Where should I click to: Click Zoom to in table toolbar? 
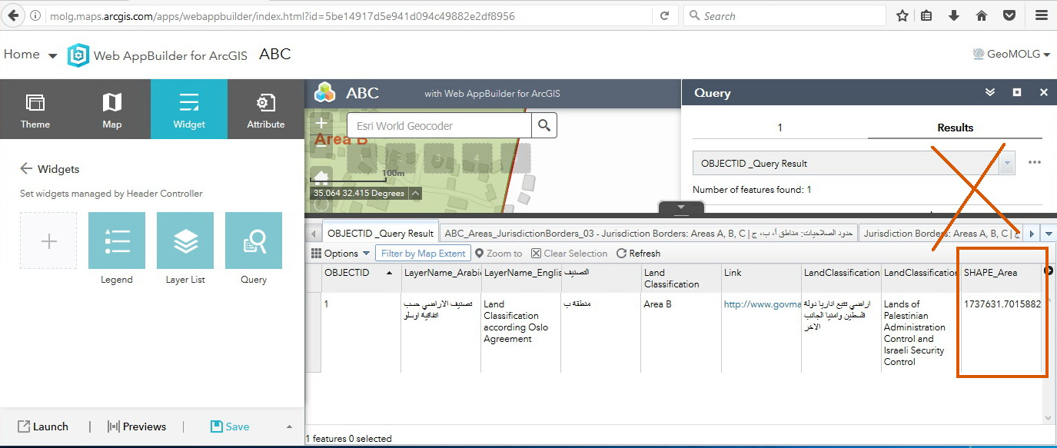498,253
